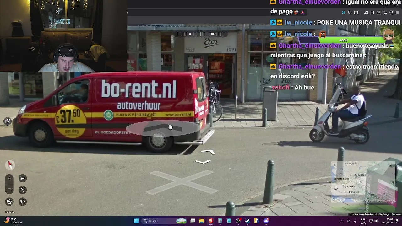Viewport: 402px width, 226px height.
Task: Toggle the browser sidebar panel
Action: [372, 13]
